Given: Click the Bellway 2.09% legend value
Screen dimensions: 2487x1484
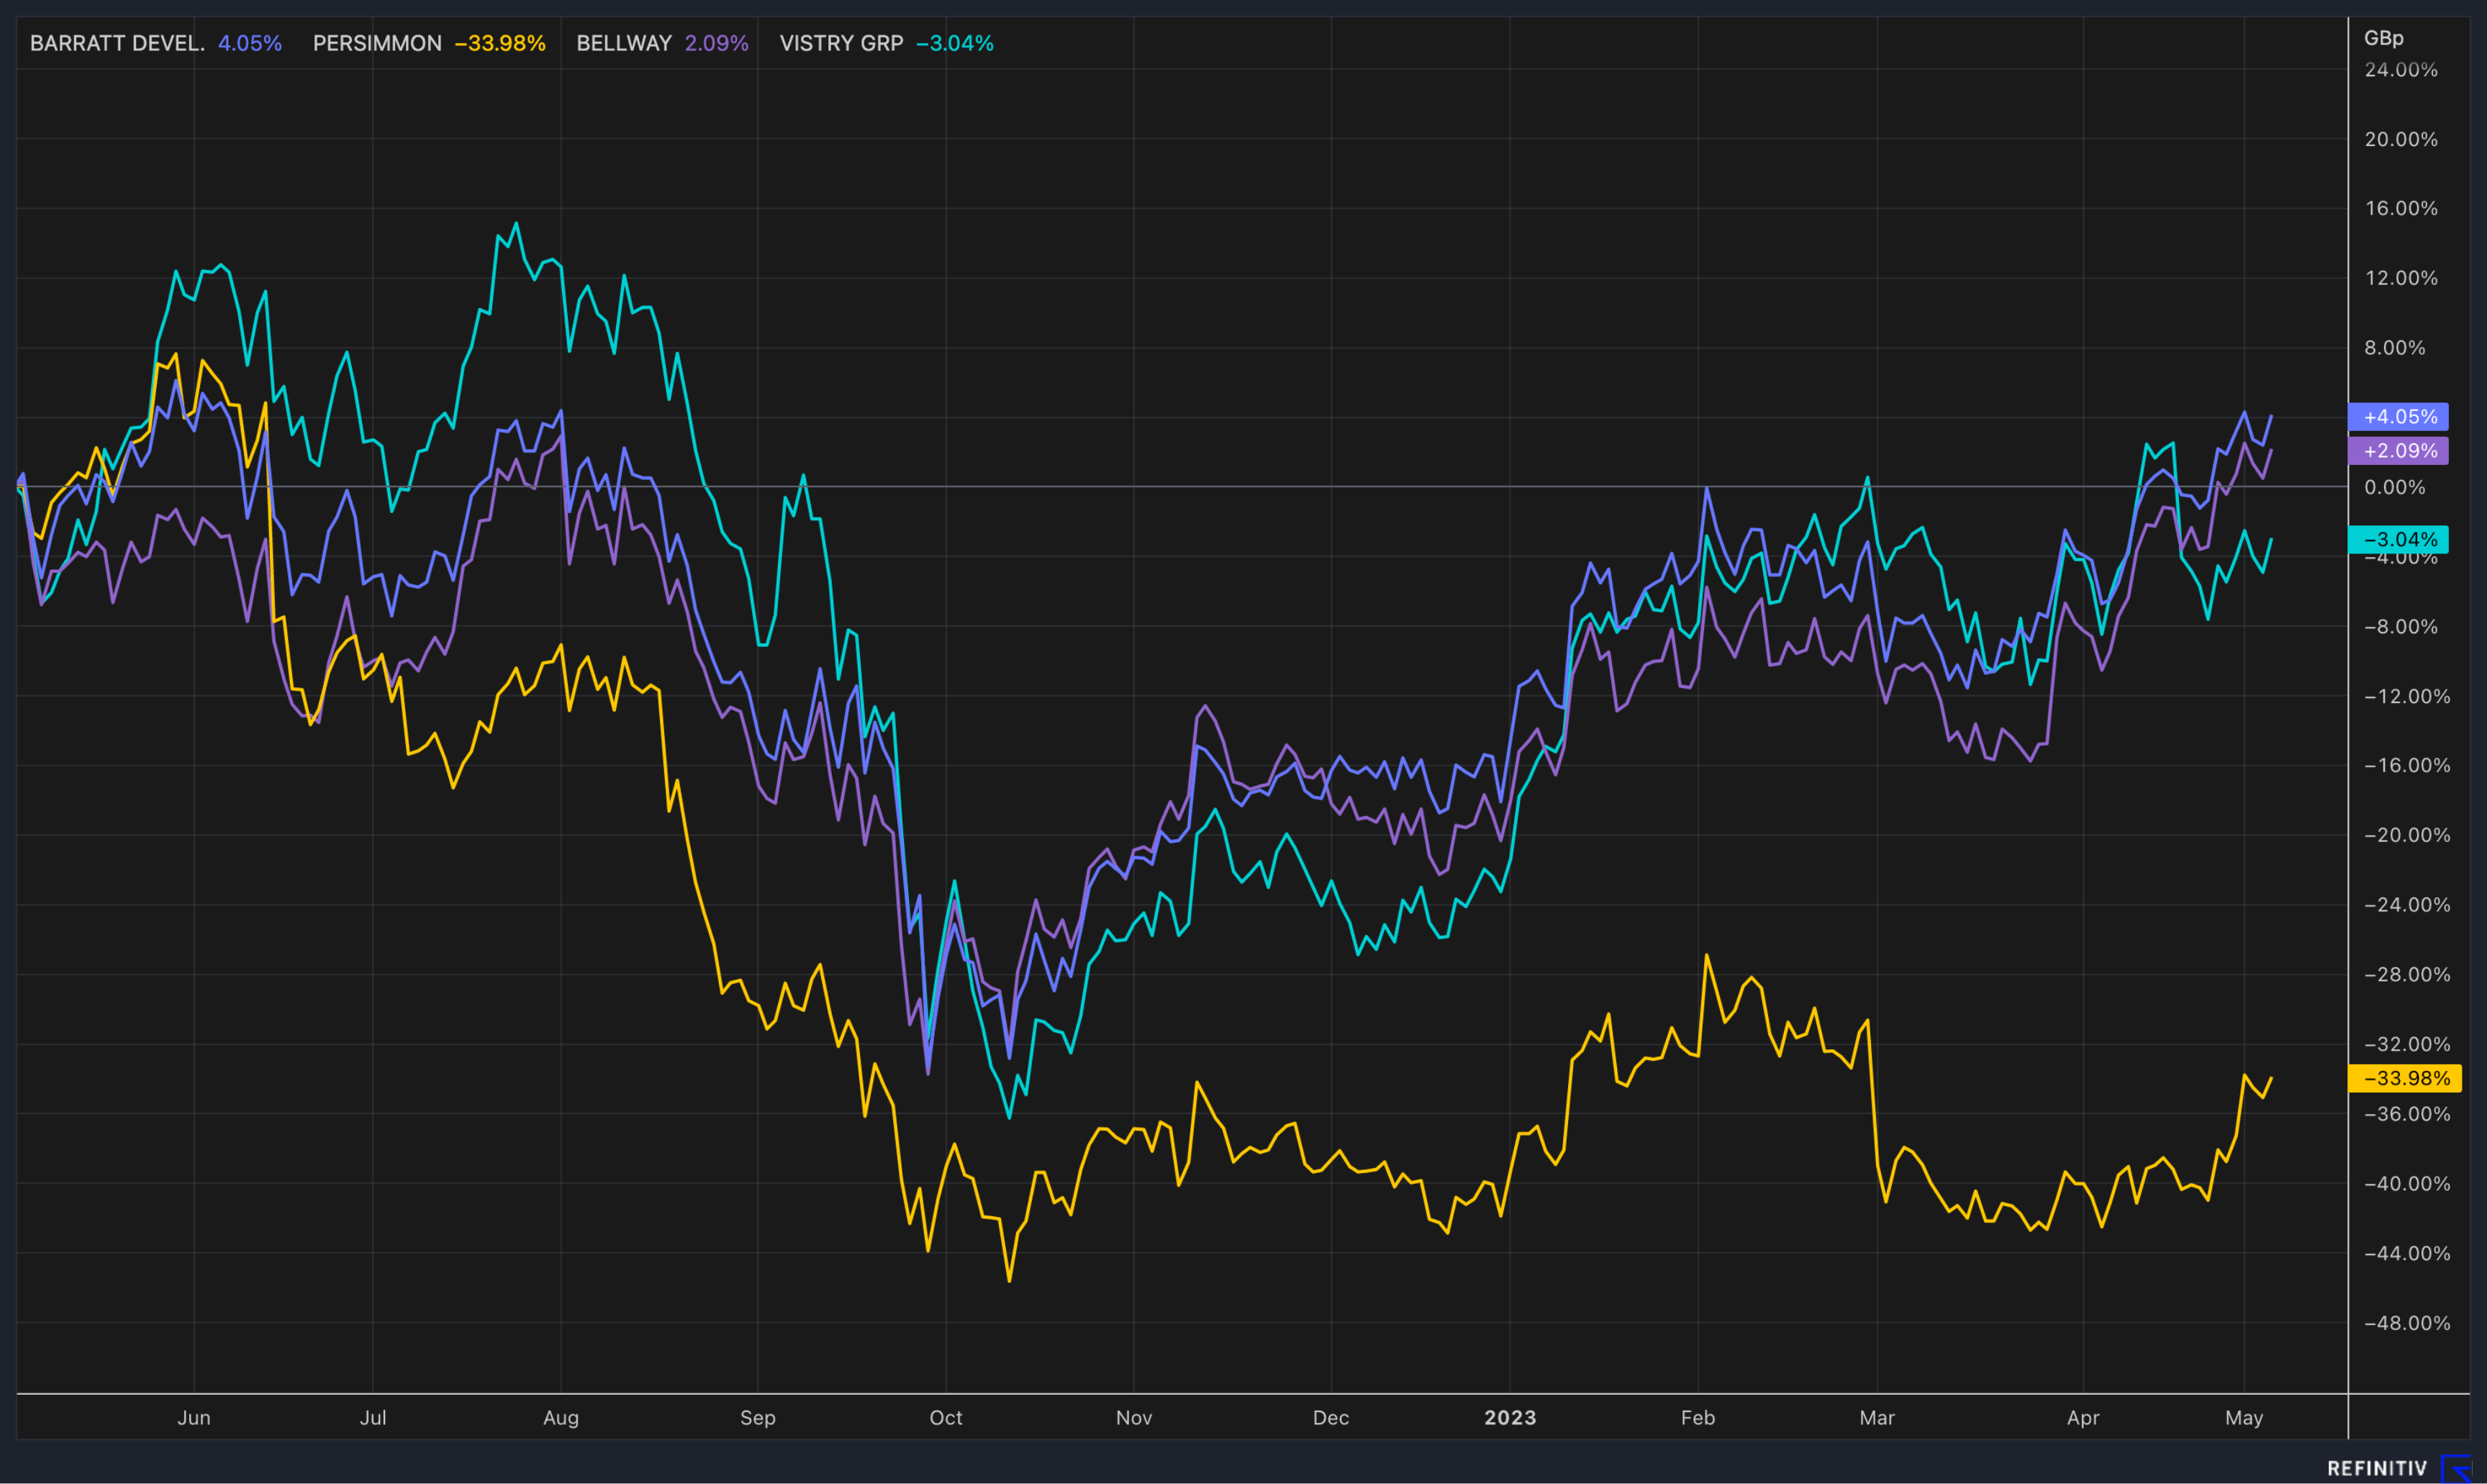Looking at the screenshot, I should [717, 43].
